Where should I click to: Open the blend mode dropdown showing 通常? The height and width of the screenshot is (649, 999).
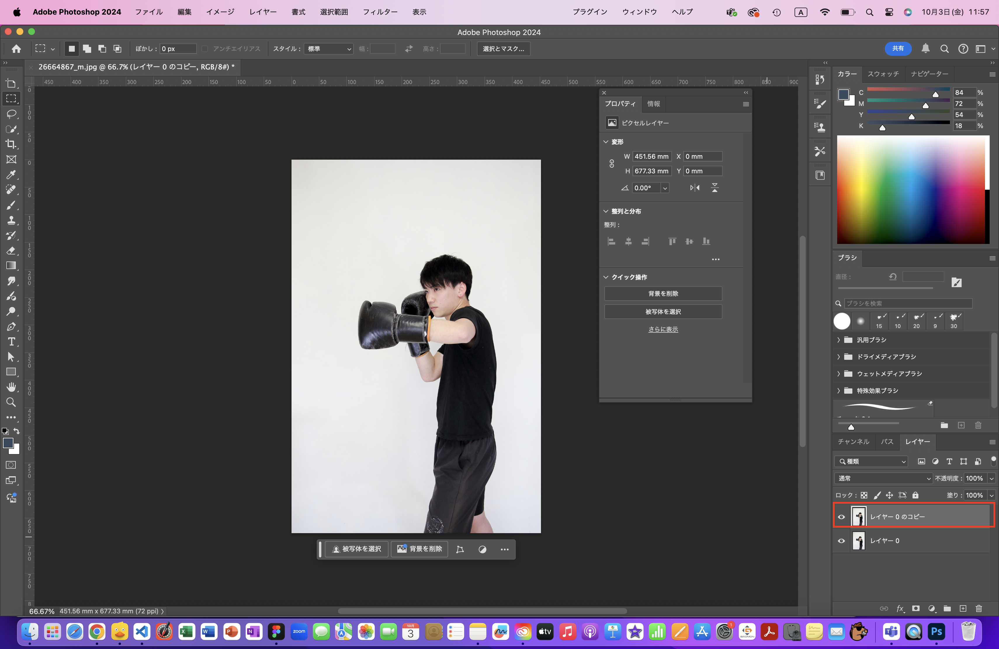883,478
